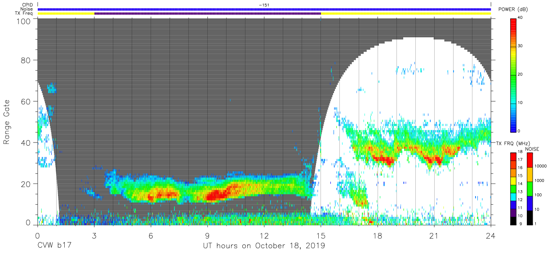Click the 100 tick on Range Gate axis
This screenshot has height=255, width=552.
[23, 21]
